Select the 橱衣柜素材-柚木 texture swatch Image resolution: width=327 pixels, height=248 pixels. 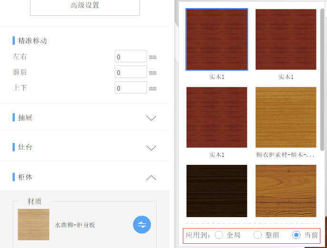click(x=286, y=117)
